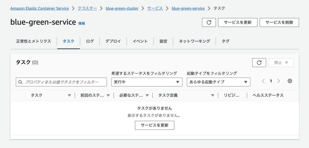Go to next page of tasks
This screenshot has height=148, width=309.
(x=278, y=81)
